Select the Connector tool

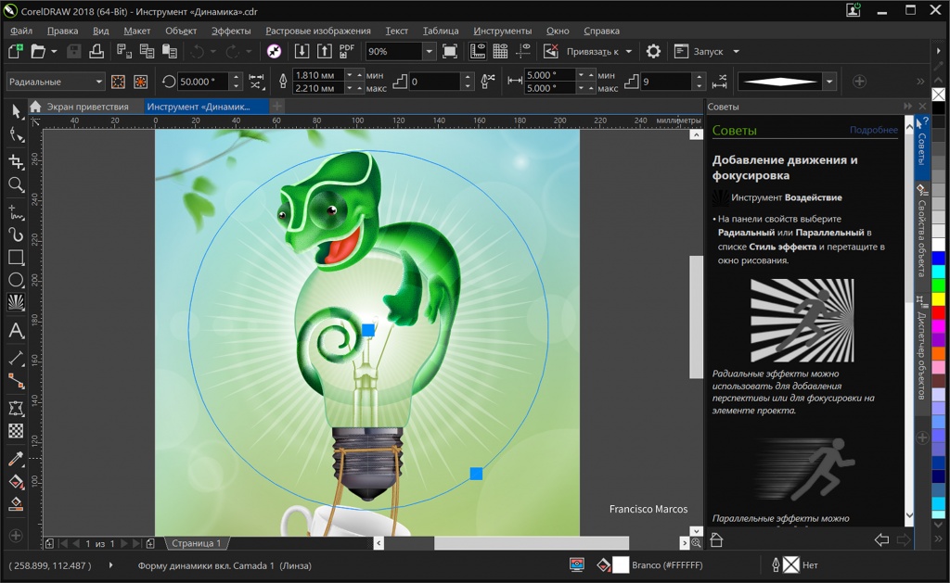tap(16, 381)
